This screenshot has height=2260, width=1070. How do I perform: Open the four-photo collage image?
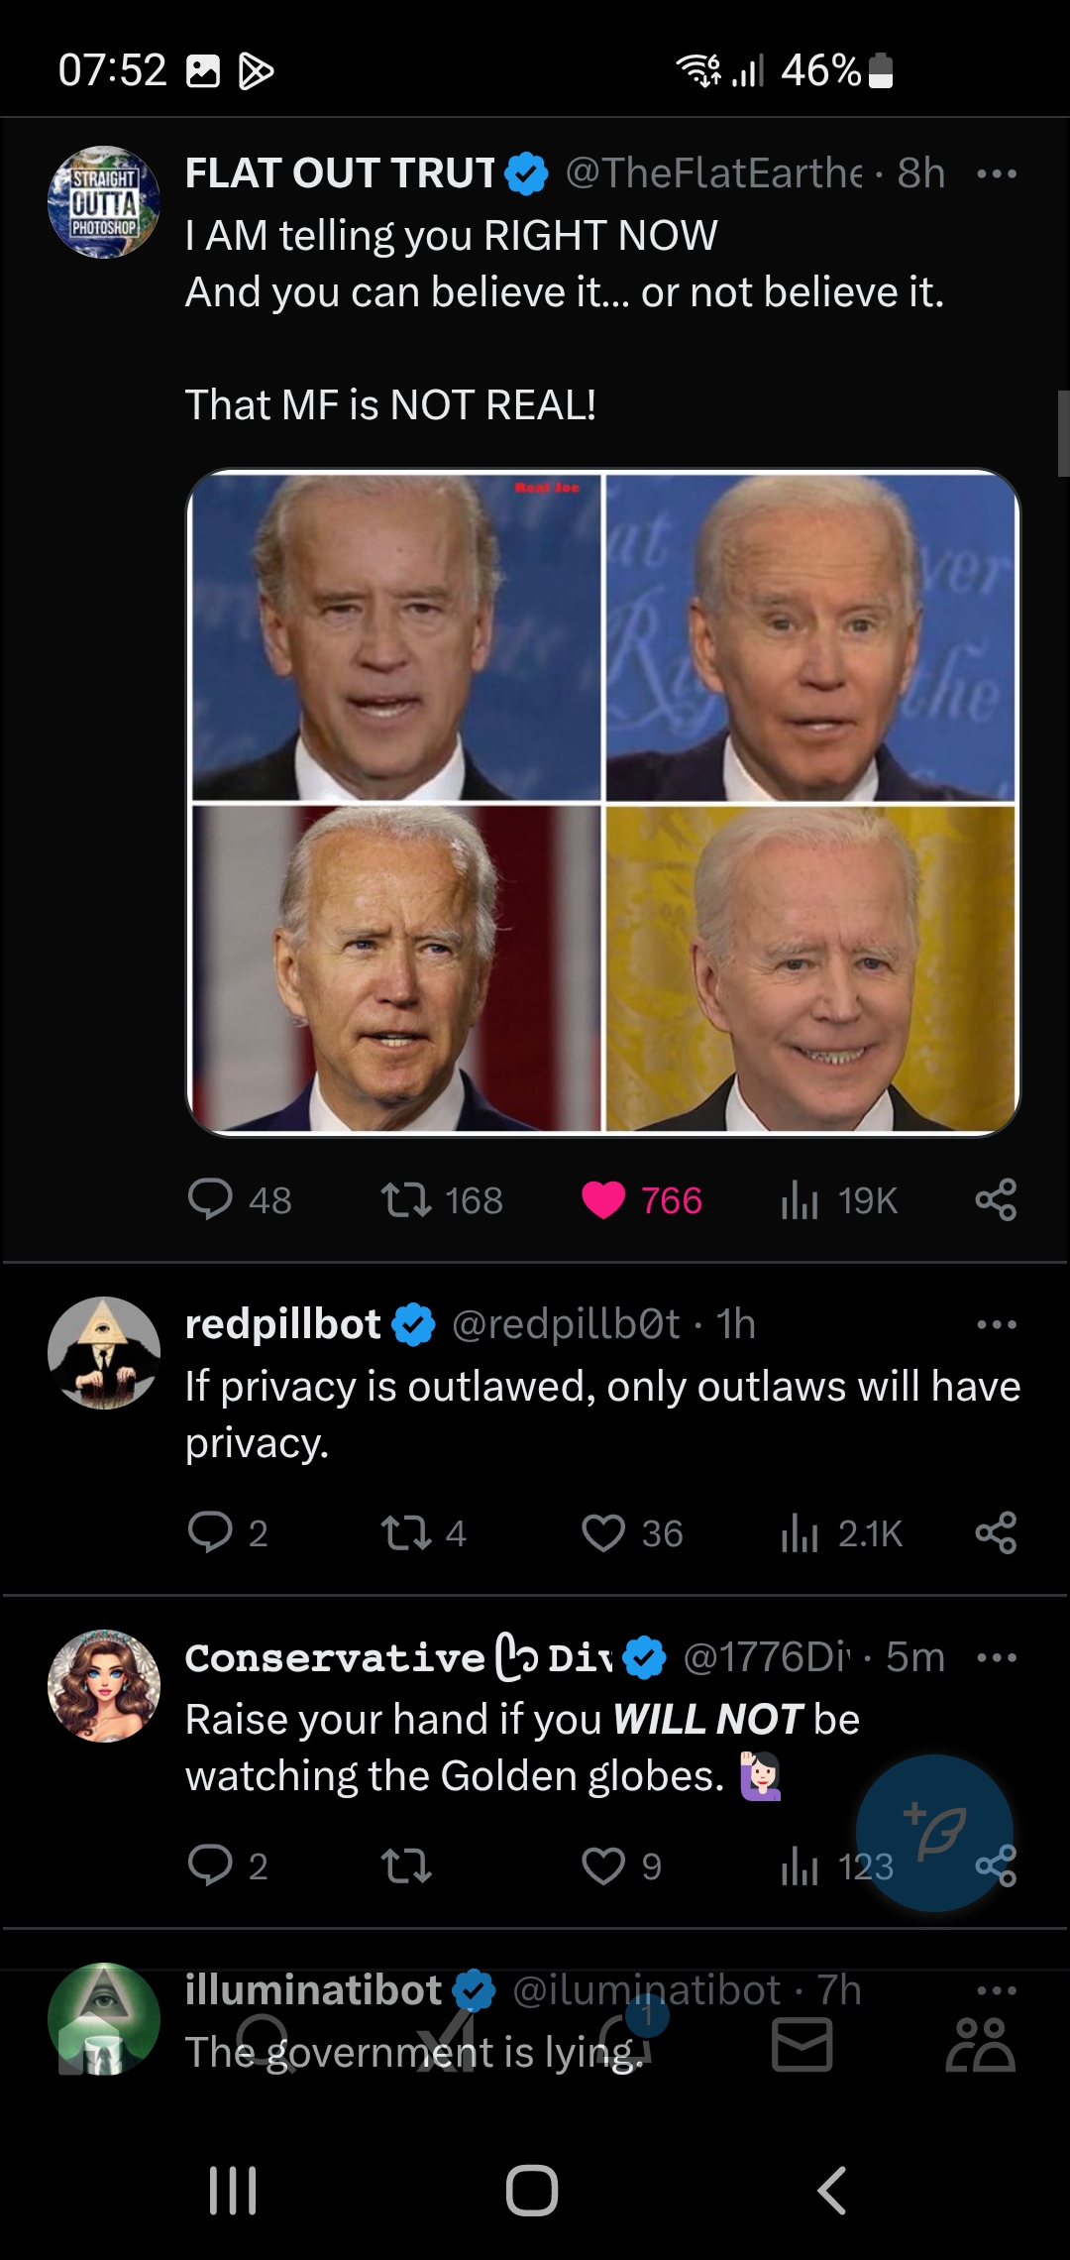[x=603, y=802]
